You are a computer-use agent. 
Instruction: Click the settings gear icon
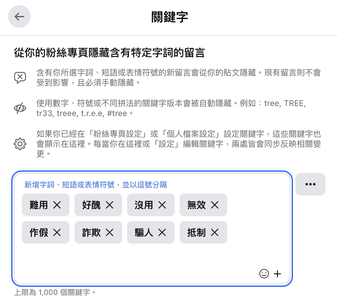(x=20, y=144)
